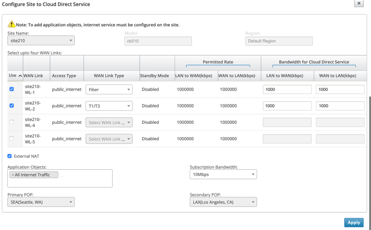Uncheck Use for site210-WL-1

pos(11,89)
